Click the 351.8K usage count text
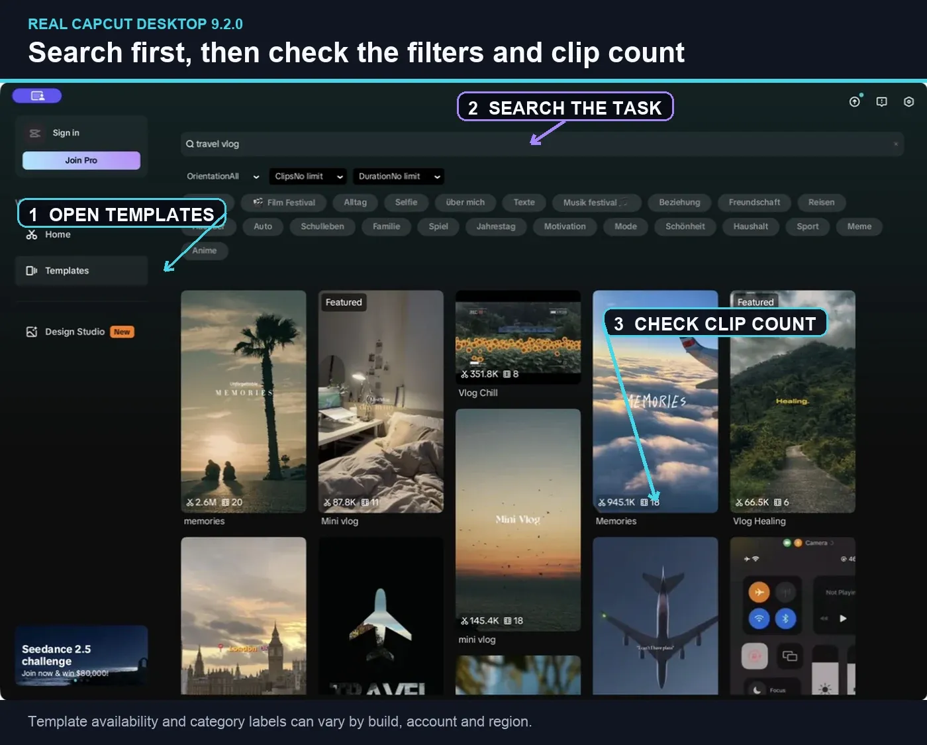 pyautogui.click(x=484, y=374)
